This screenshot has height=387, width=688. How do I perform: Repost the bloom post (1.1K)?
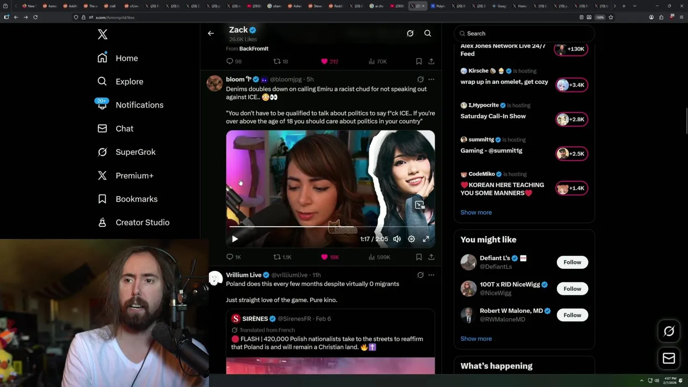[x=282, y=257]
